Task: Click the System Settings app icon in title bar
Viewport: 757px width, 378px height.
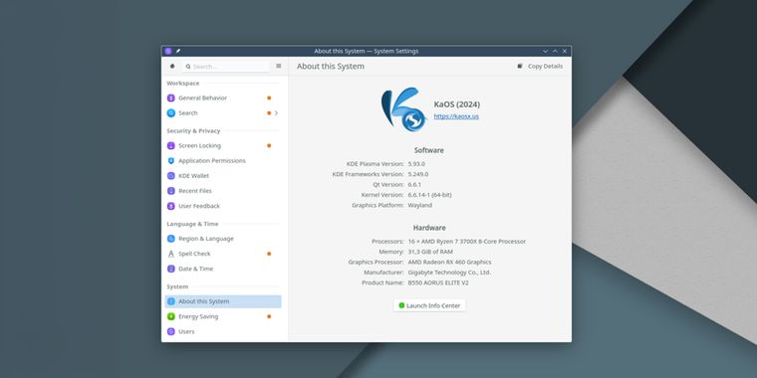Action: 168,51
